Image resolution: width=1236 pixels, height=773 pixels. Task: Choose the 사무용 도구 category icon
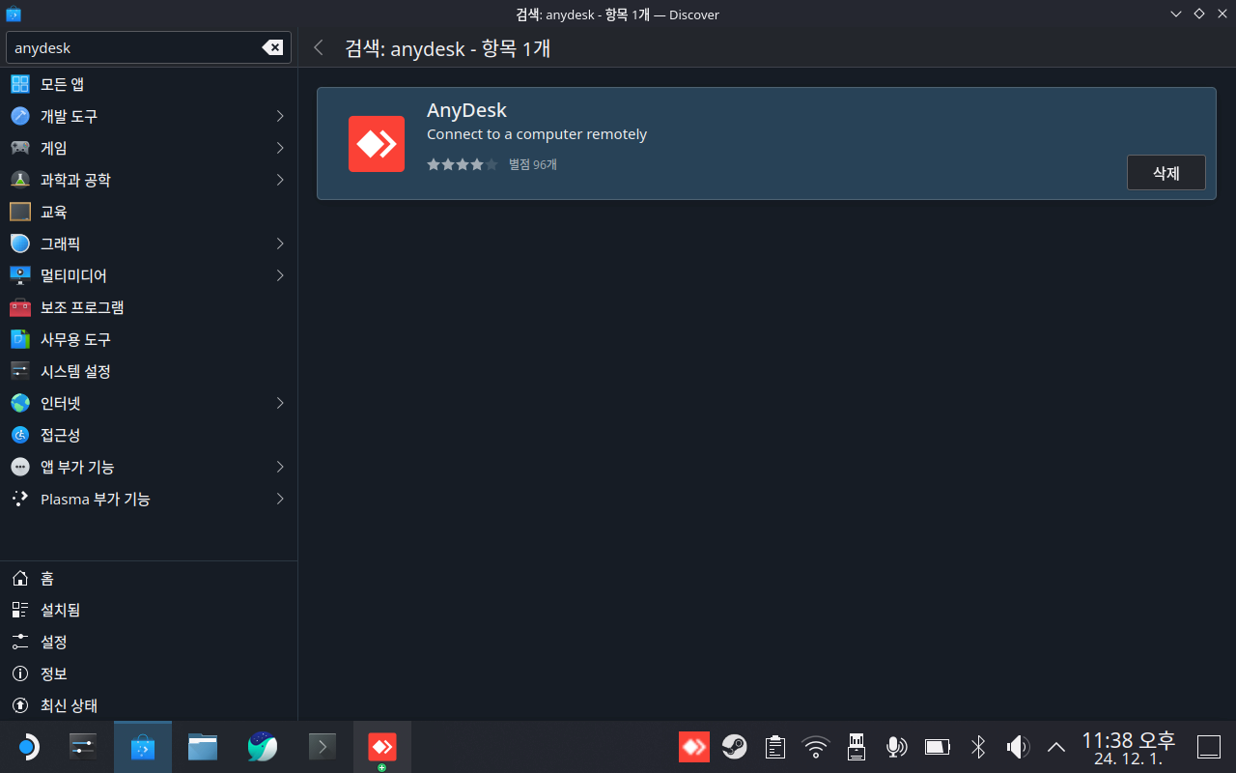click(x=20, y=339)
